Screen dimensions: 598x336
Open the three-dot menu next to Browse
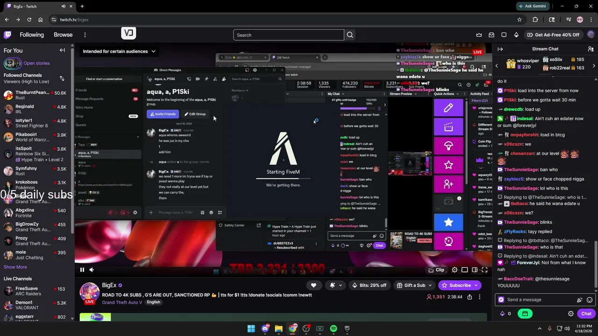[x=85, y=35]
